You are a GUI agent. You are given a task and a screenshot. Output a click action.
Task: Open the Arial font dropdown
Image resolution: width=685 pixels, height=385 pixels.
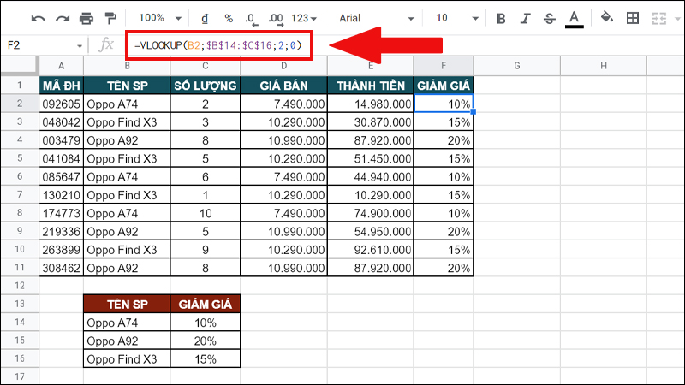coord(376,18)
